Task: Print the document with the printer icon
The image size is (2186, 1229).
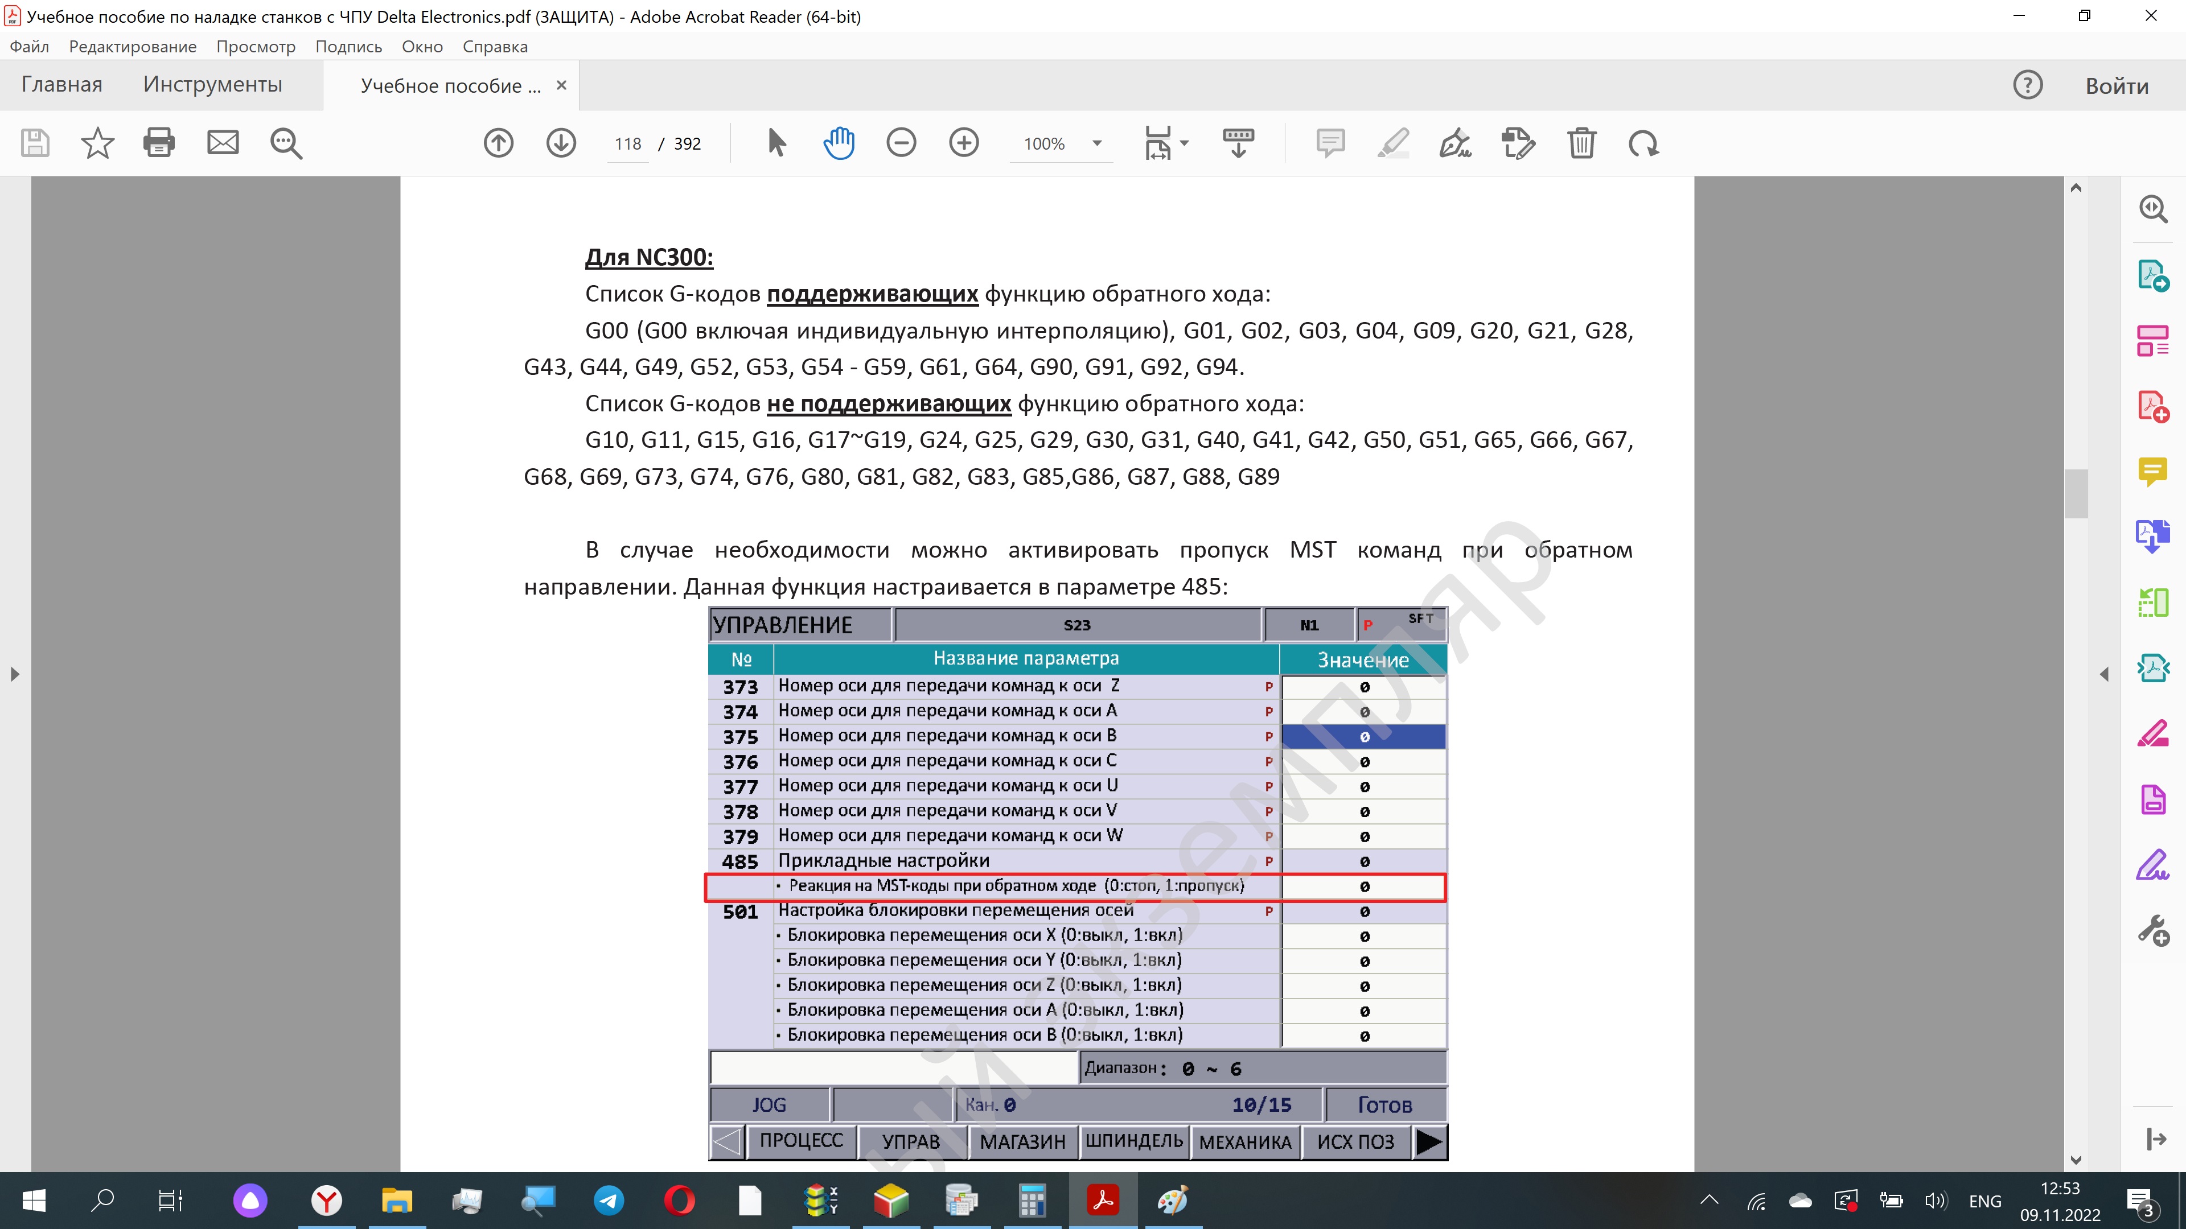Action: coord(159,142)
